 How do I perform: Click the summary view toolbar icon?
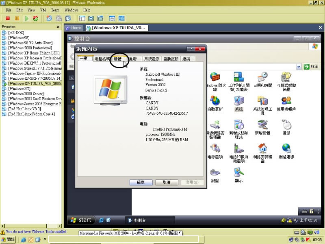(112, 18)
